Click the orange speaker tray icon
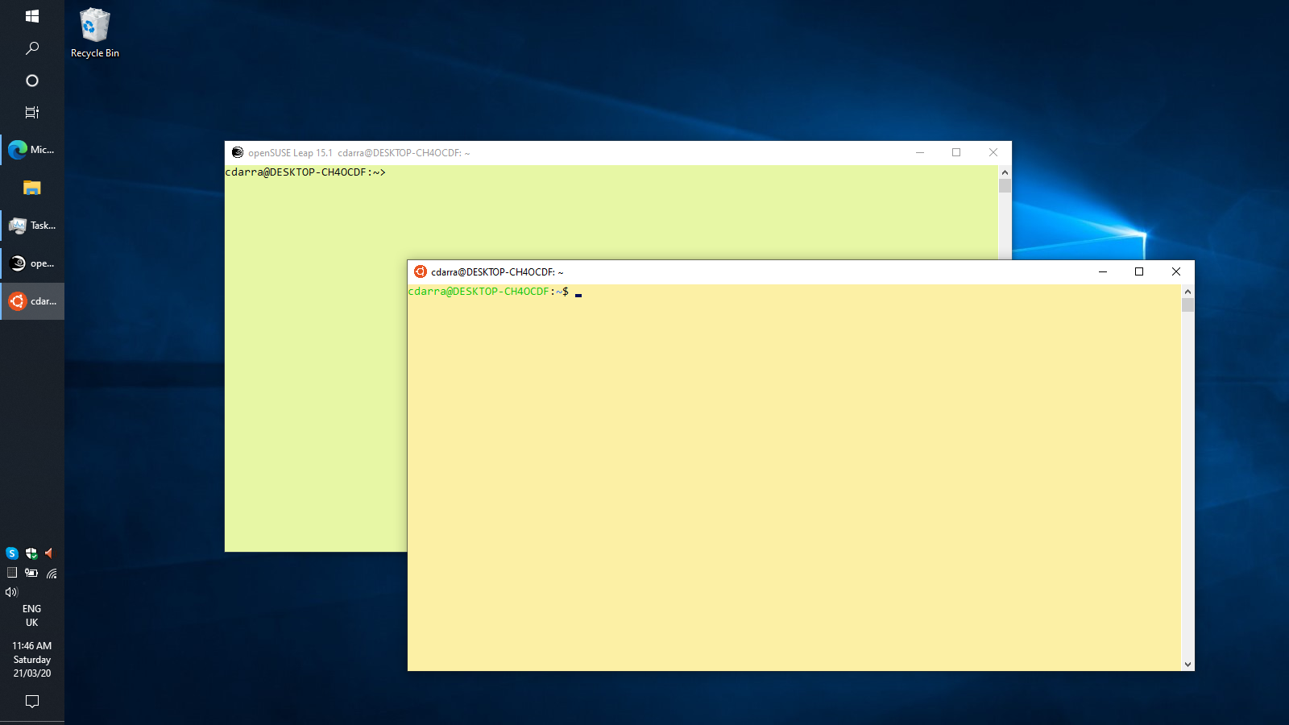The image size is (1289, 725). pyautogui.click(x=50, y=553)
